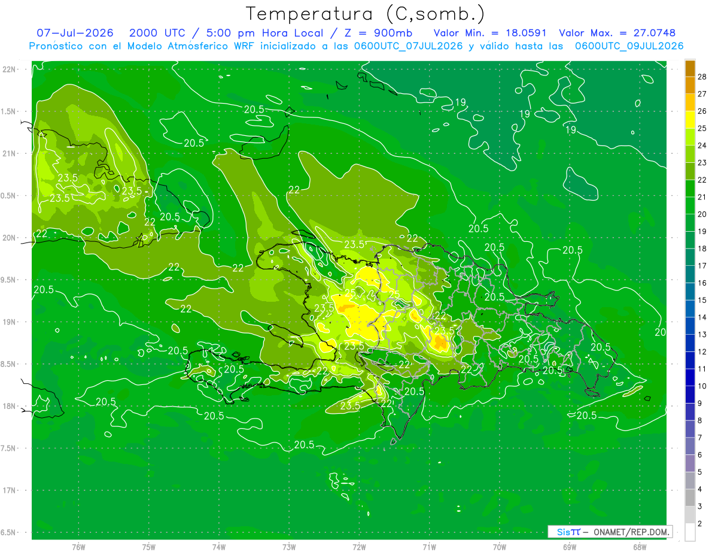Click the "70W" longitude axis label

(x=500, y=547)
